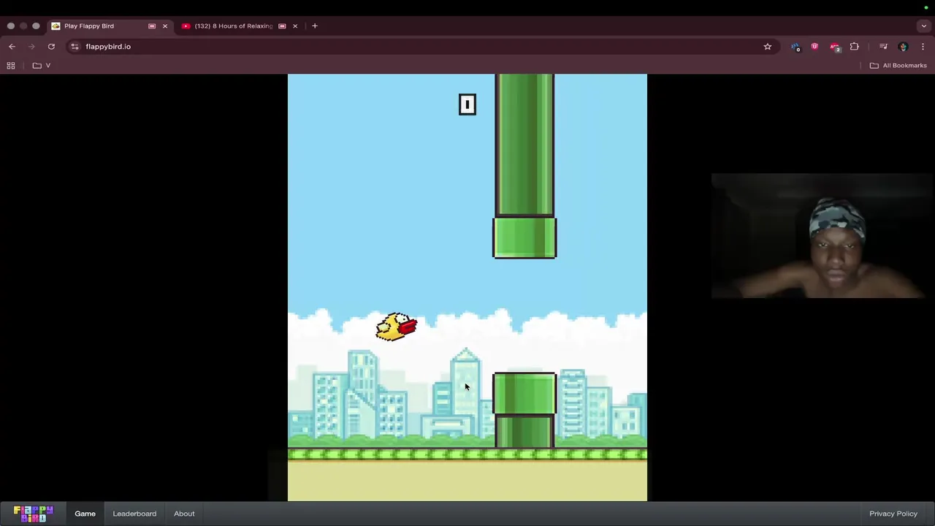Switch to the Play Flappy Bird tab
935x526 pixels.
coord(110,26)
